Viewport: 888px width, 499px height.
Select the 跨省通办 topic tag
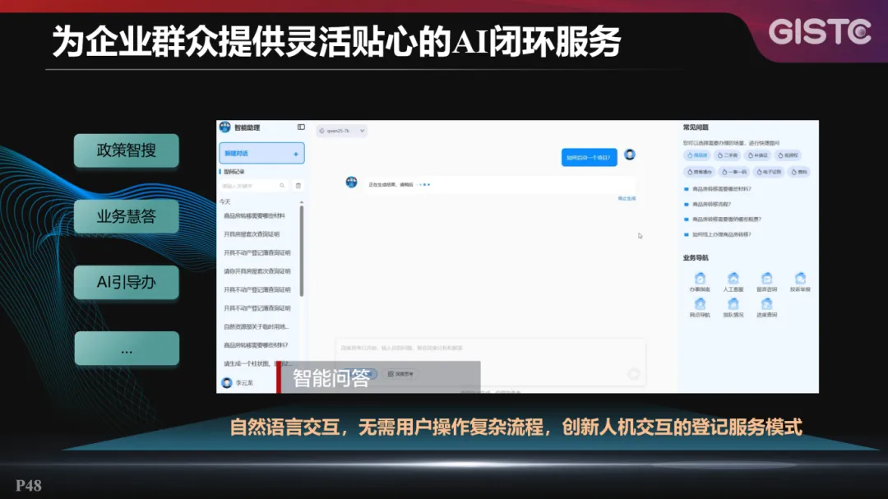click(700, 172)
